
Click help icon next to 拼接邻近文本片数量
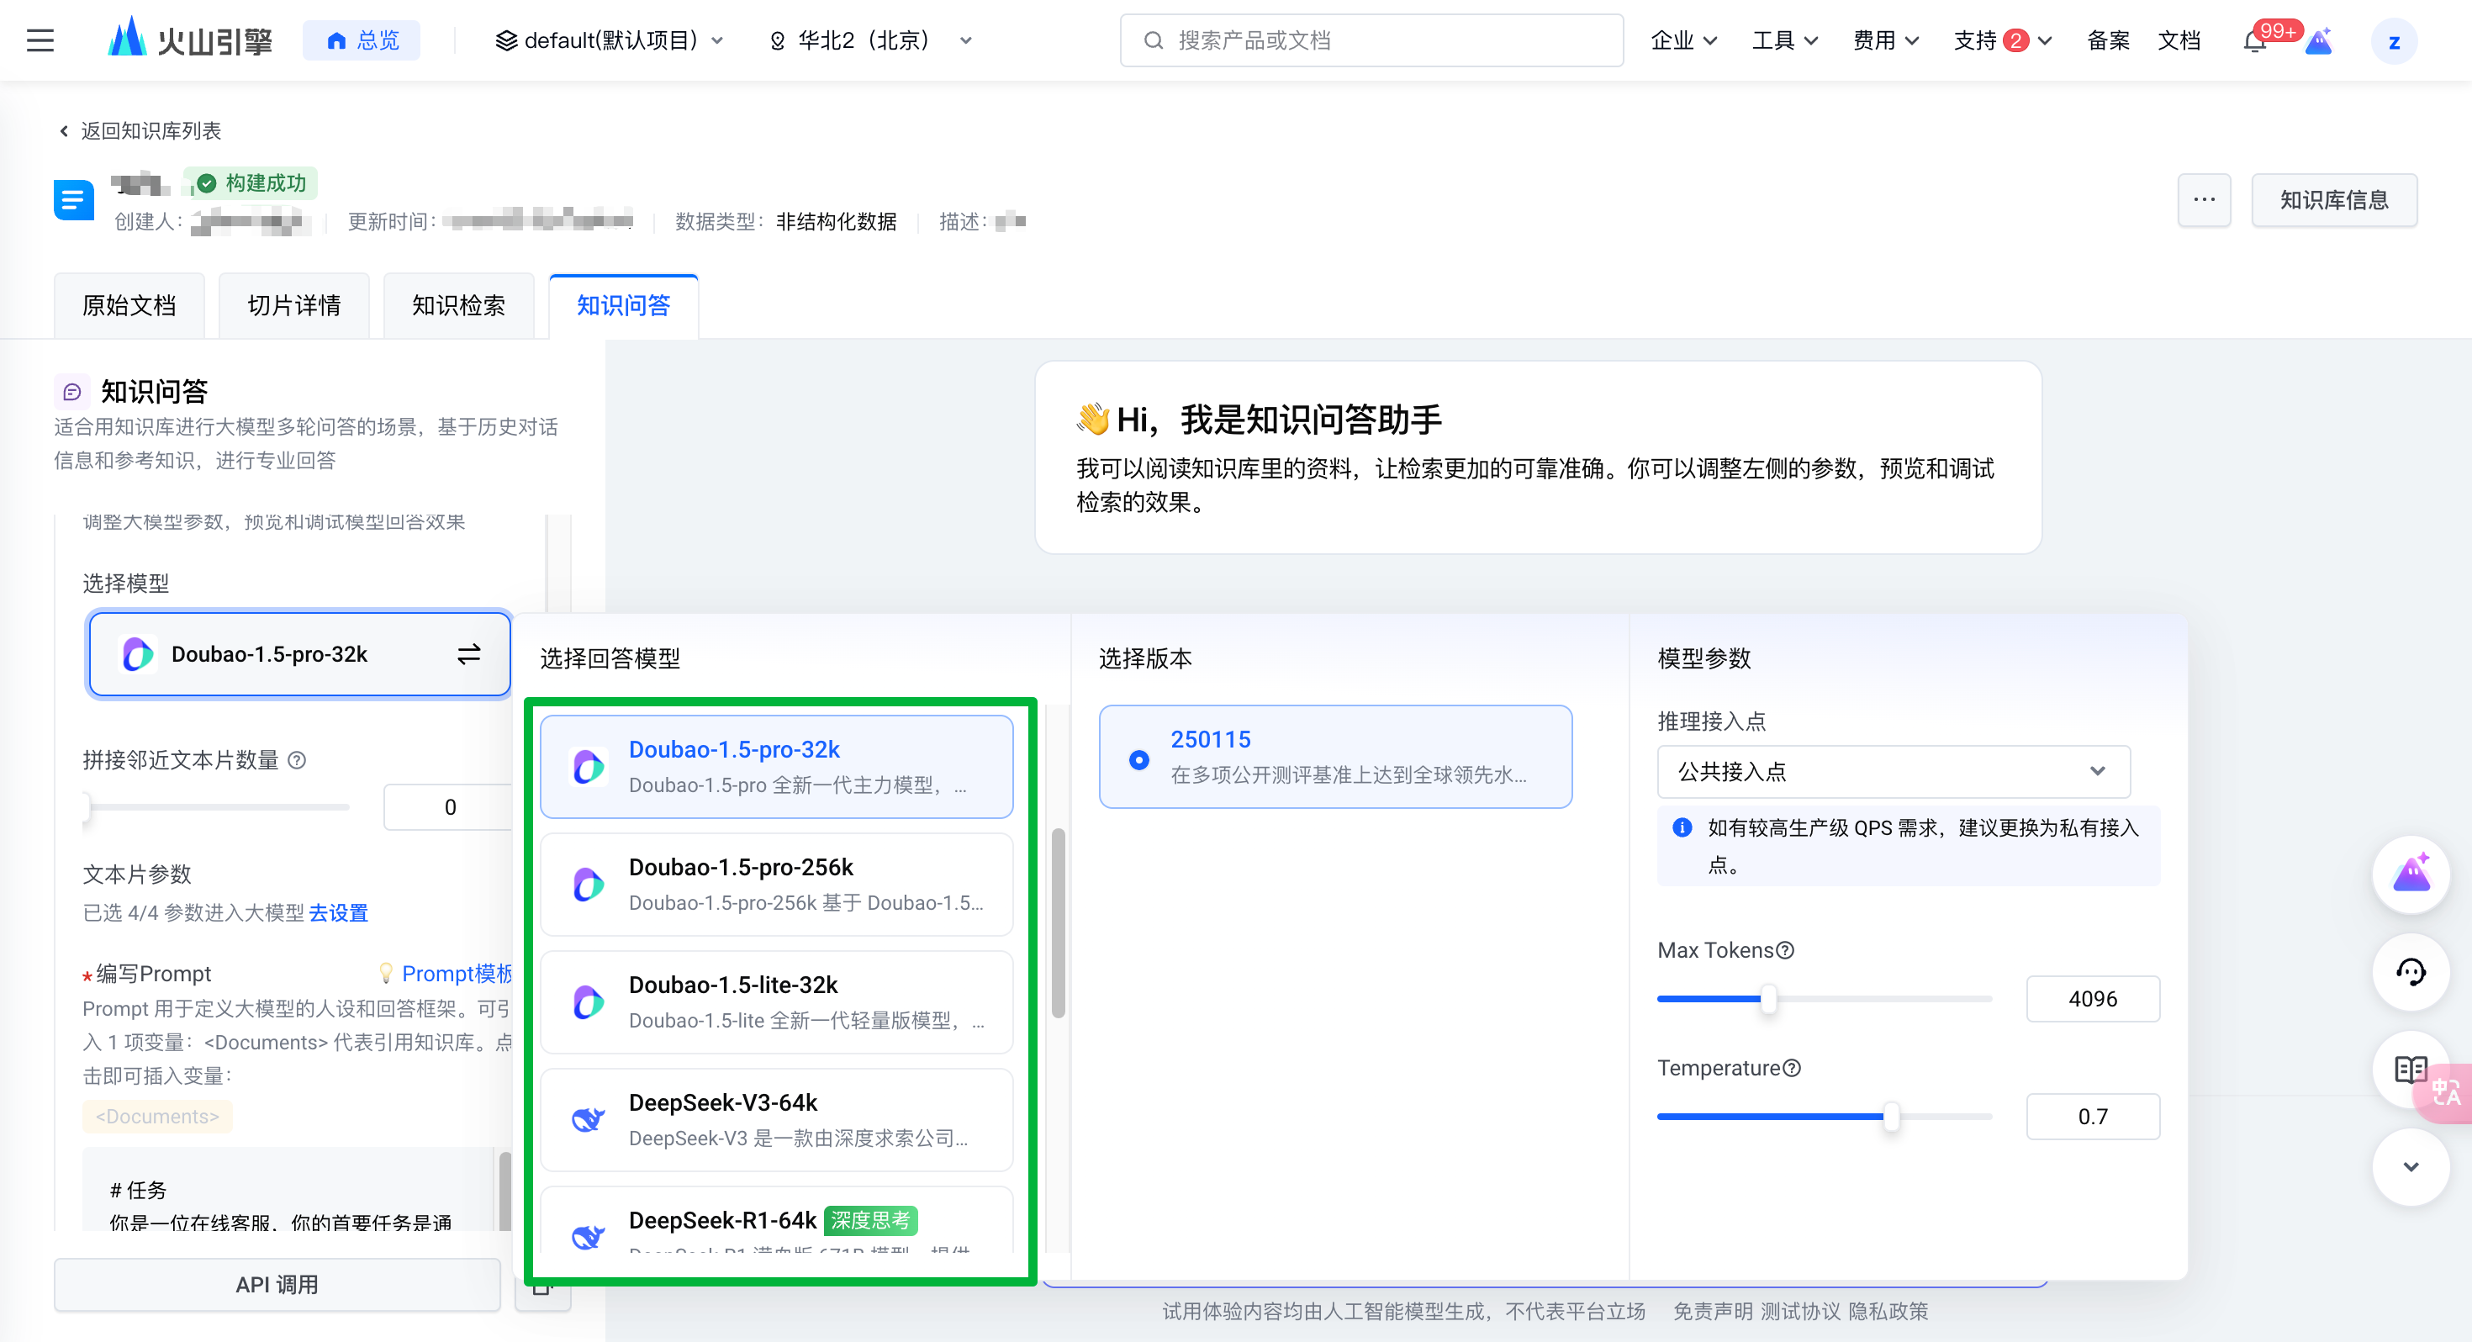pos(298,760)
